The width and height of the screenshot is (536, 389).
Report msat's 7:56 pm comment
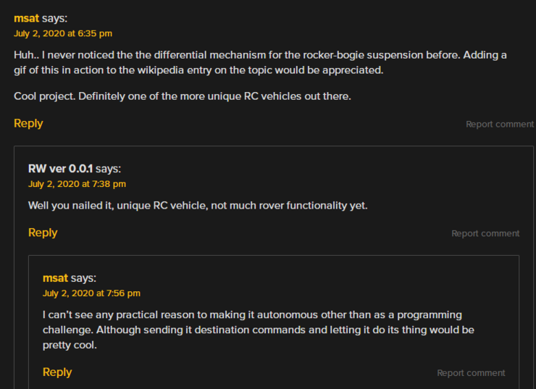(x=471, y=373)
